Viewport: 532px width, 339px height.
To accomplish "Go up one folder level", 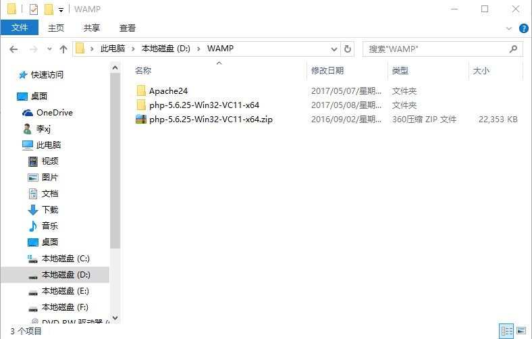I will (x=63, y=49).
